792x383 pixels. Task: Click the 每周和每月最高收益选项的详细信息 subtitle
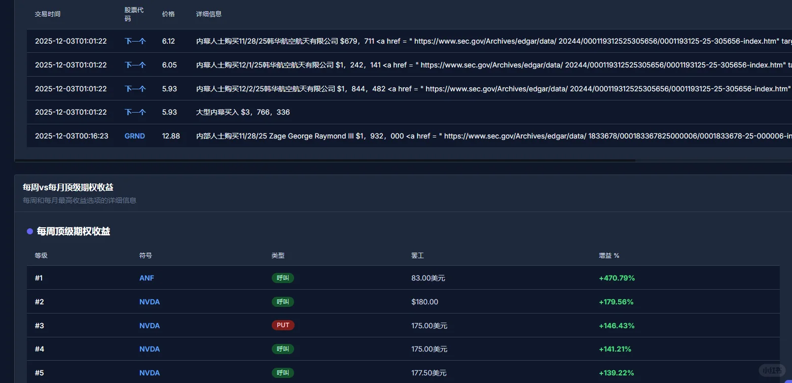80,200
